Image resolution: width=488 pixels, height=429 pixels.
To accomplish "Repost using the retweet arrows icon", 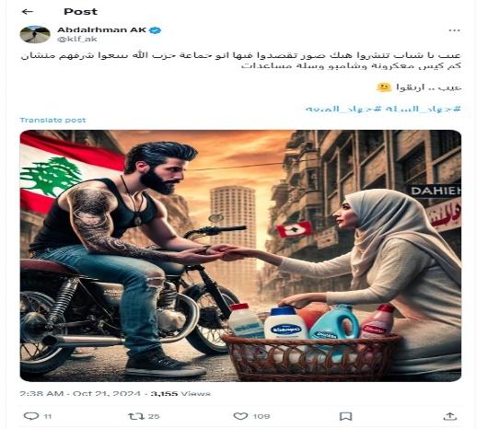I will tap(136, 416).
